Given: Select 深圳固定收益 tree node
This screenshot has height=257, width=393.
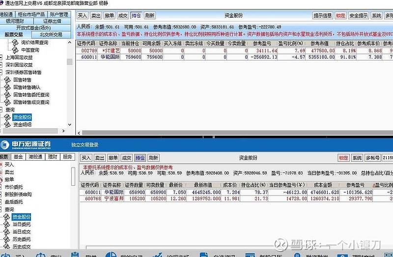Looking at the screenshot, I should (19, 65).
